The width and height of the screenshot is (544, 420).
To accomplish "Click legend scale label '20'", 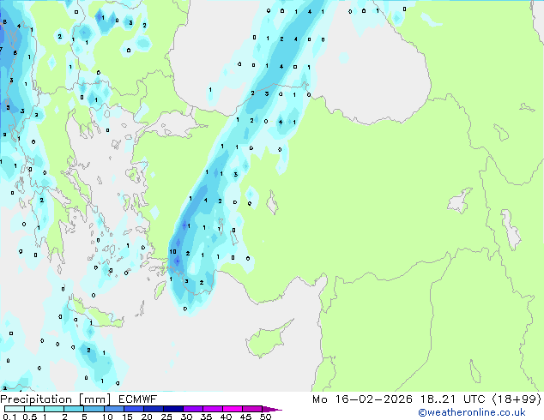I will (147, 417).
